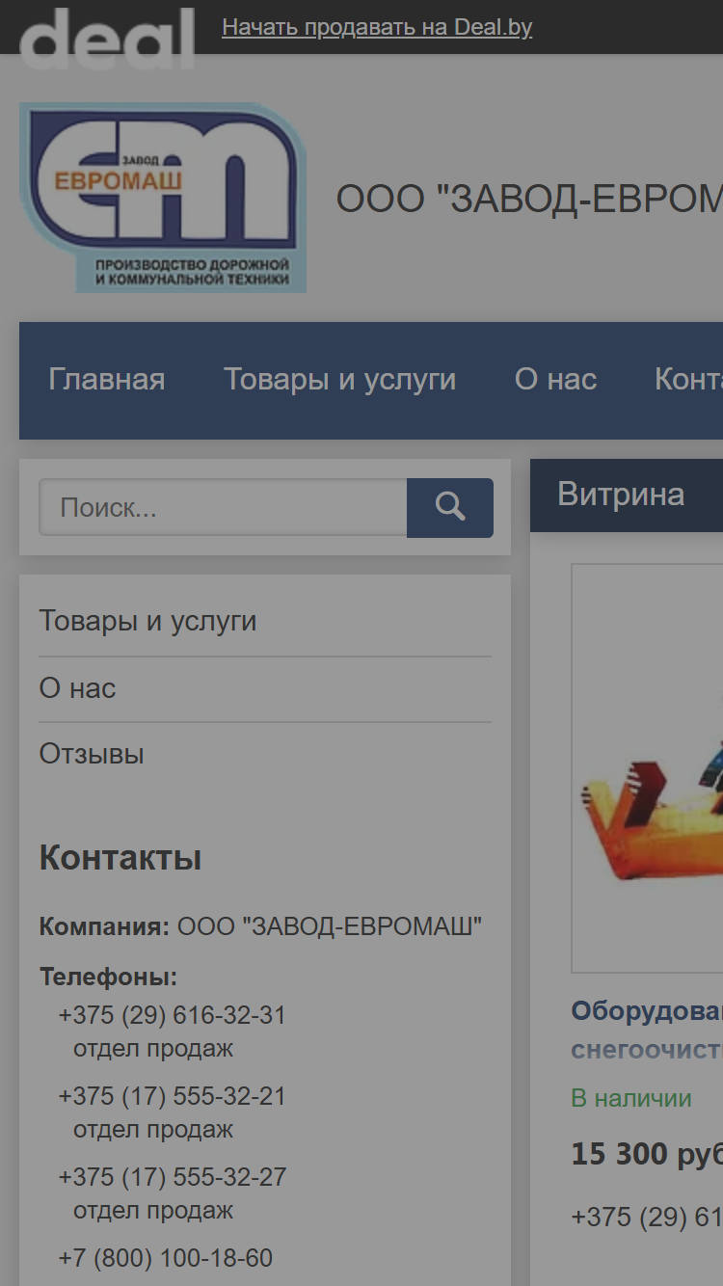Click company name ООО "ЗАВОД-ЕВРОМАШ" in contacts
Viewport: 723px width, 1286px height.
330,927
